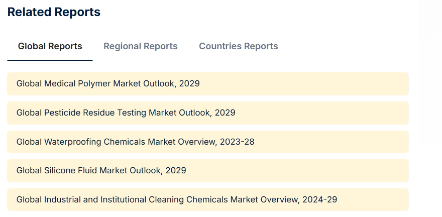Click the Related Reports heading
The width and height of the screenshot is (442, 217).
coord(54,12)
